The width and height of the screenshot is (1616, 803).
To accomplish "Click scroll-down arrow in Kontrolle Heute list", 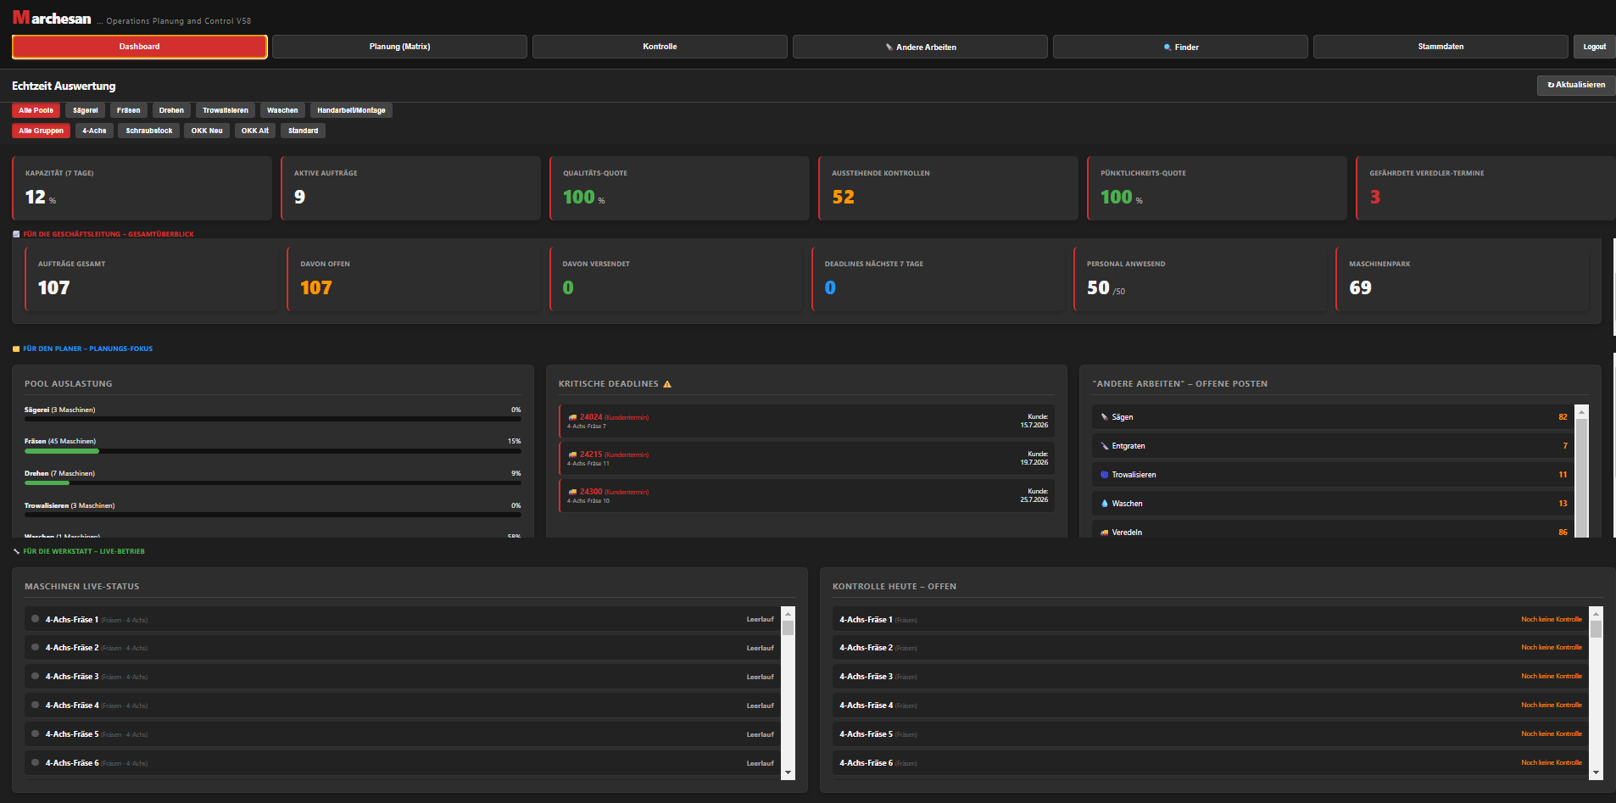I will [1596, 772].
